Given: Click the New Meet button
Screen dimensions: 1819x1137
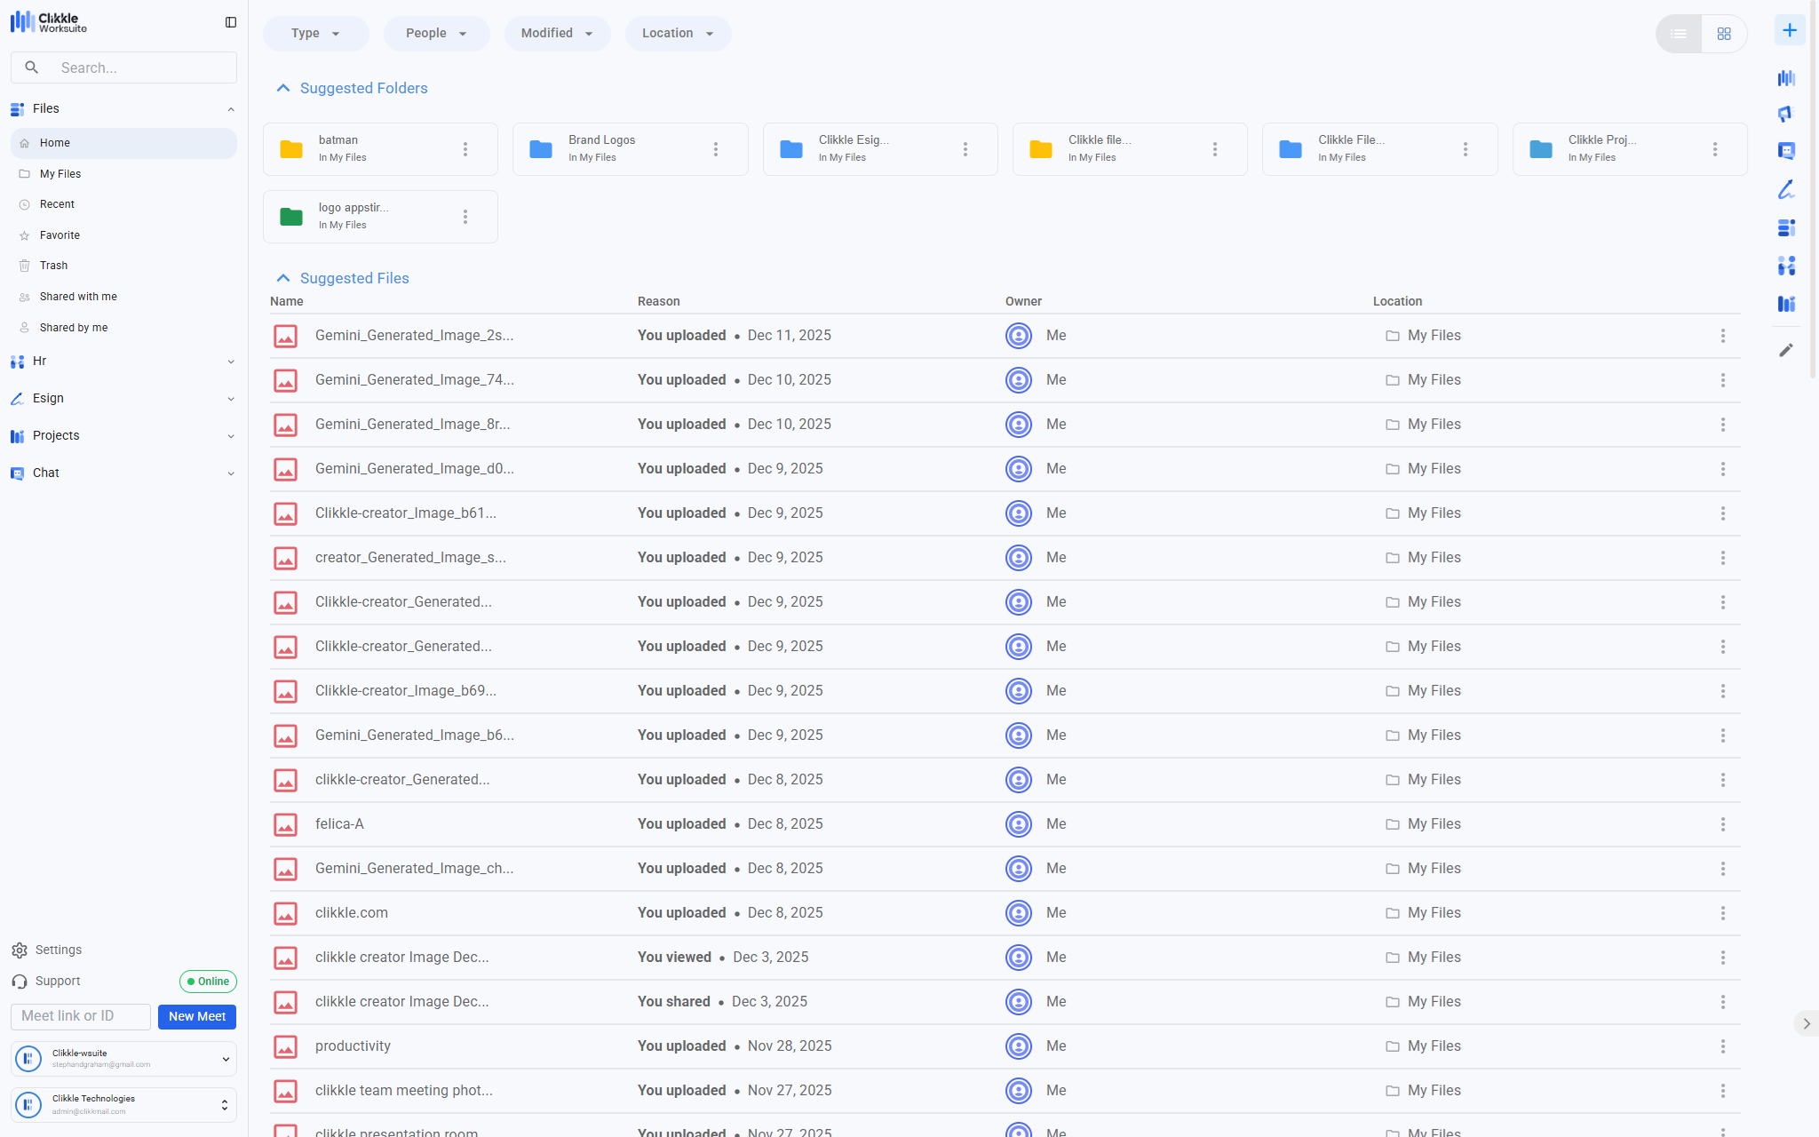Looking at the screenshot, I should point(197,1016).
